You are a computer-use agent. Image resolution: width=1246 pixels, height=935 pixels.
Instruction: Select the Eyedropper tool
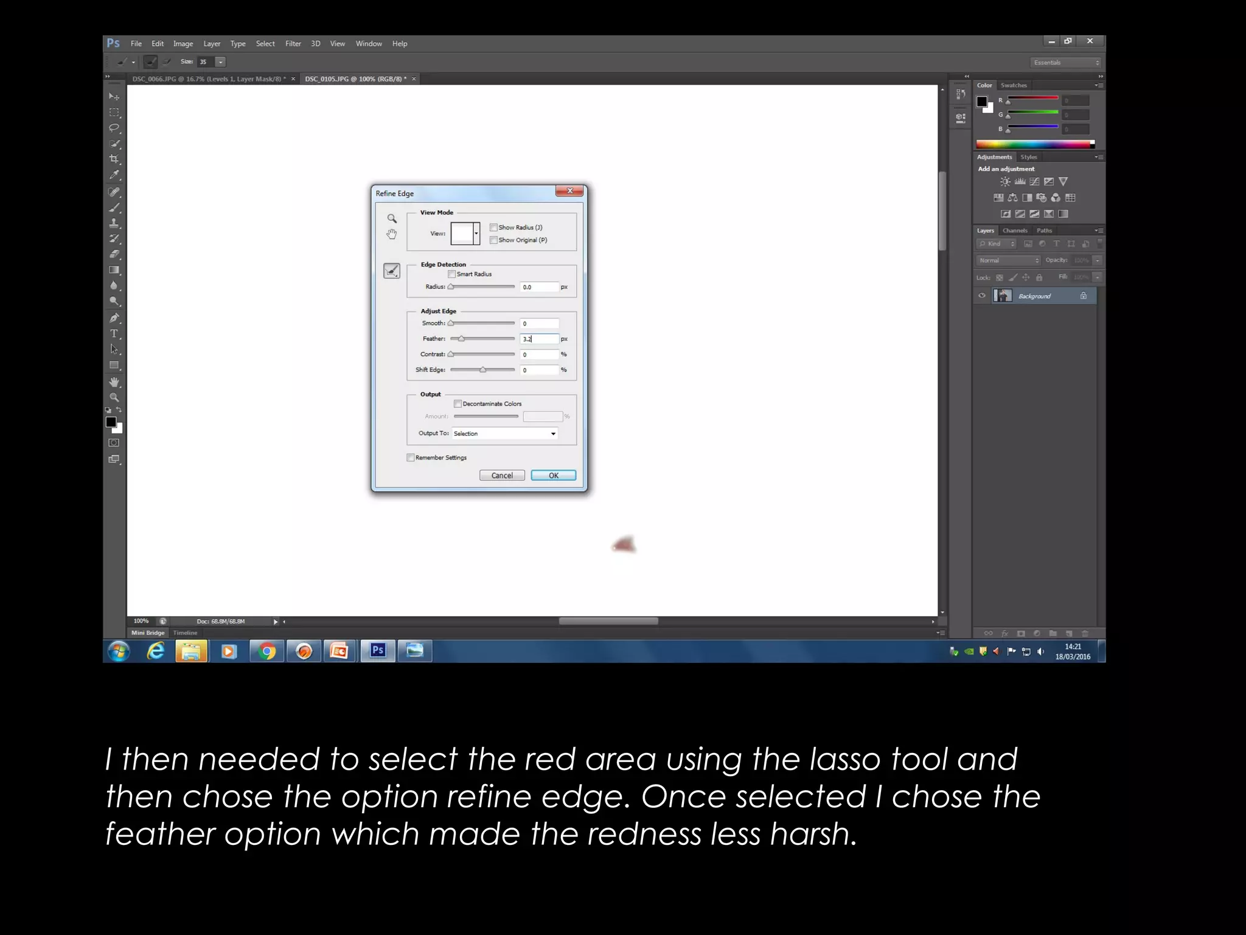pos(114,175)
